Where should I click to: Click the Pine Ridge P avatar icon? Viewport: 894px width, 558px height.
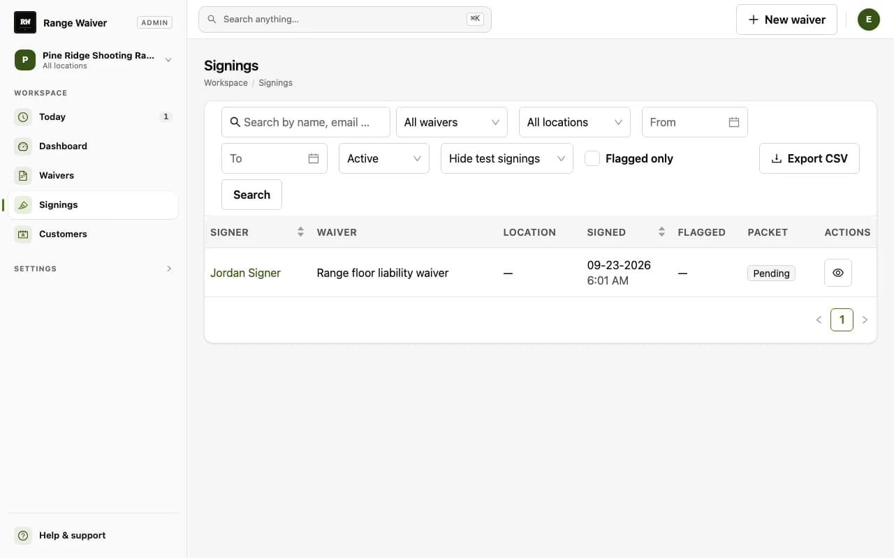pyautogui.click(x=25, y=60)
